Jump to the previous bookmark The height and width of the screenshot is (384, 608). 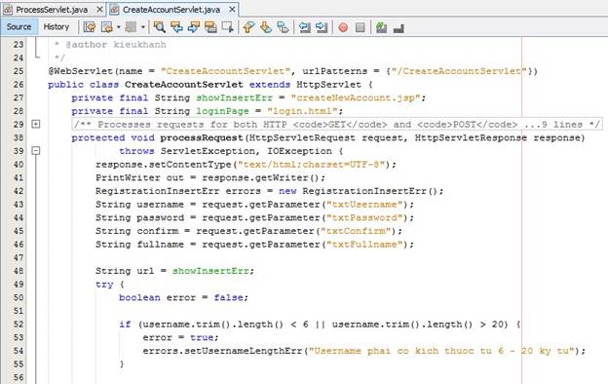248,26
